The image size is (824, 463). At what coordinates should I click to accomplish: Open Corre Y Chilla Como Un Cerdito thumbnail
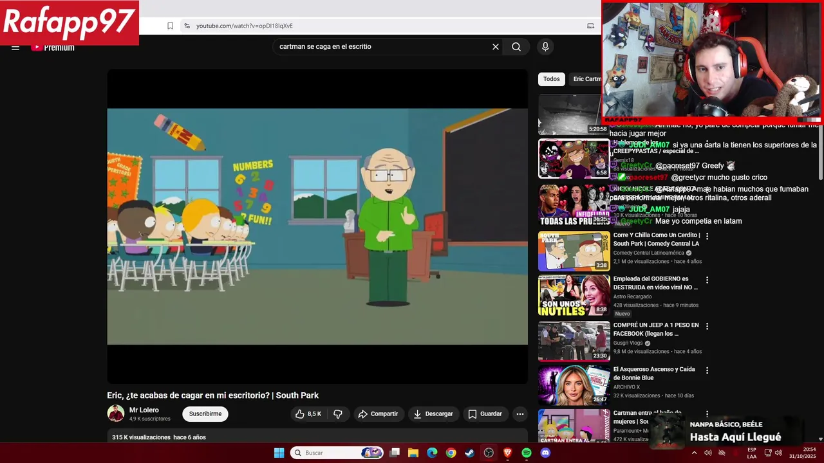coord(574,251)
